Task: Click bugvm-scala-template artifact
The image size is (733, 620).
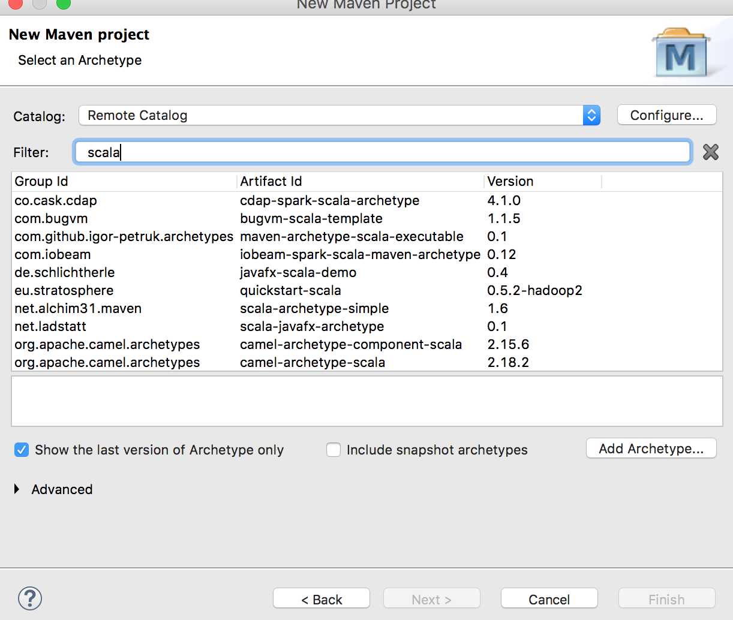Action: [x=311, y=218]
